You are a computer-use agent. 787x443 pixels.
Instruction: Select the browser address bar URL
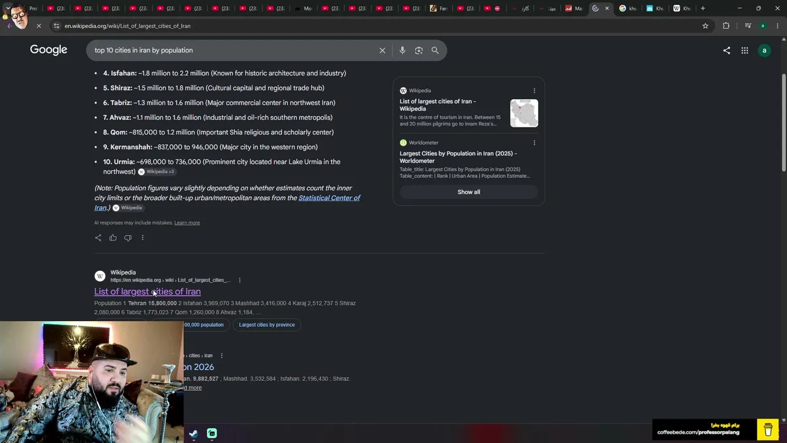pos(127,26)
